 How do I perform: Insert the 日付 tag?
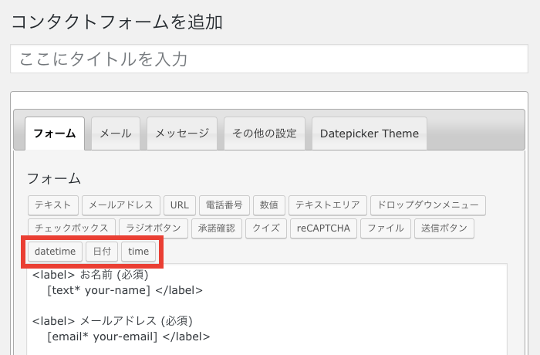102,252
